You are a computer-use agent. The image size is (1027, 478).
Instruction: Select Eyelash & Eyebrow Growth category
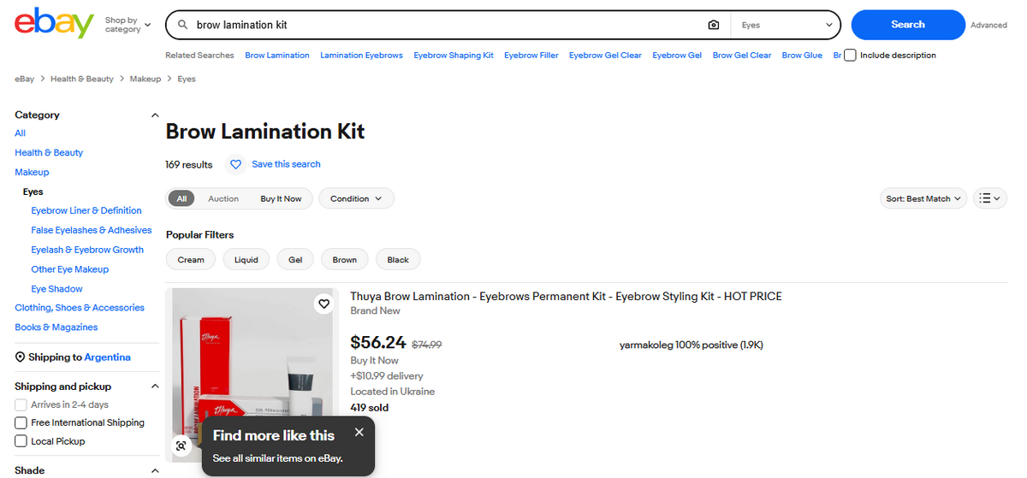[87, 250]
